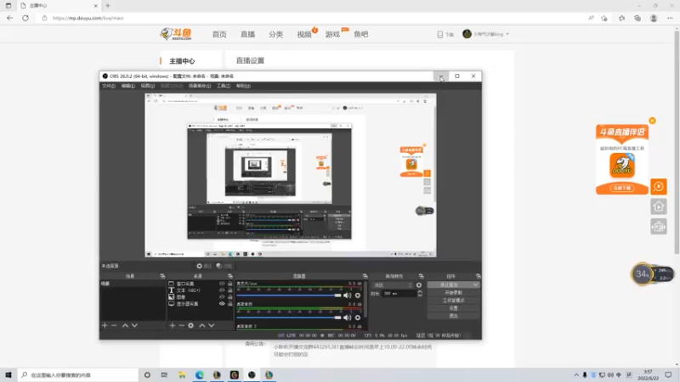Open the 工具 menu in OBS
Viewport: 680px width, 382px height.
coord(224,86)
